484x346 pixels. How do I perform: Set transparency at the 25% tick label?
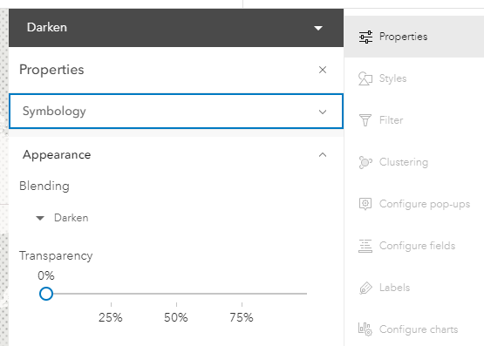pos(111,317)
